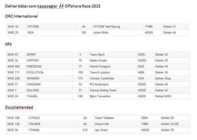Image resolution: width=197 pixels, height=140 pixels.
Task: Click the main title about Offshore Race 2015
Action: tap(53, 6)
